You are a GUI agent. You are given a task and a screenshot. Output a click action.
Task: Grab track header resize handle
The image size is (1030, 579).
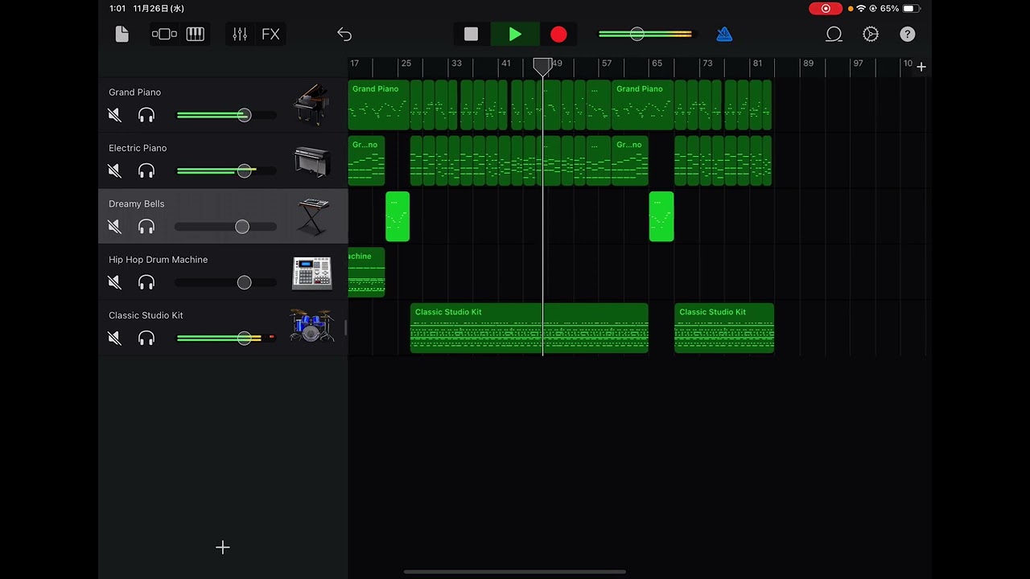point(346,327)
